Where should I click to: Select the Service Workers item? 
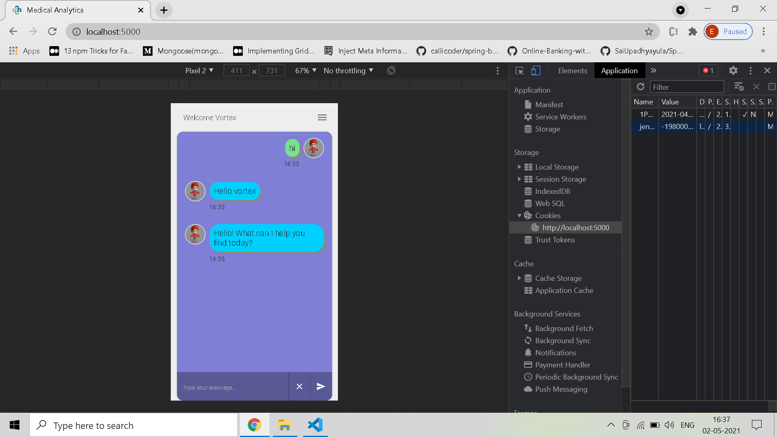tap(560, 117)
